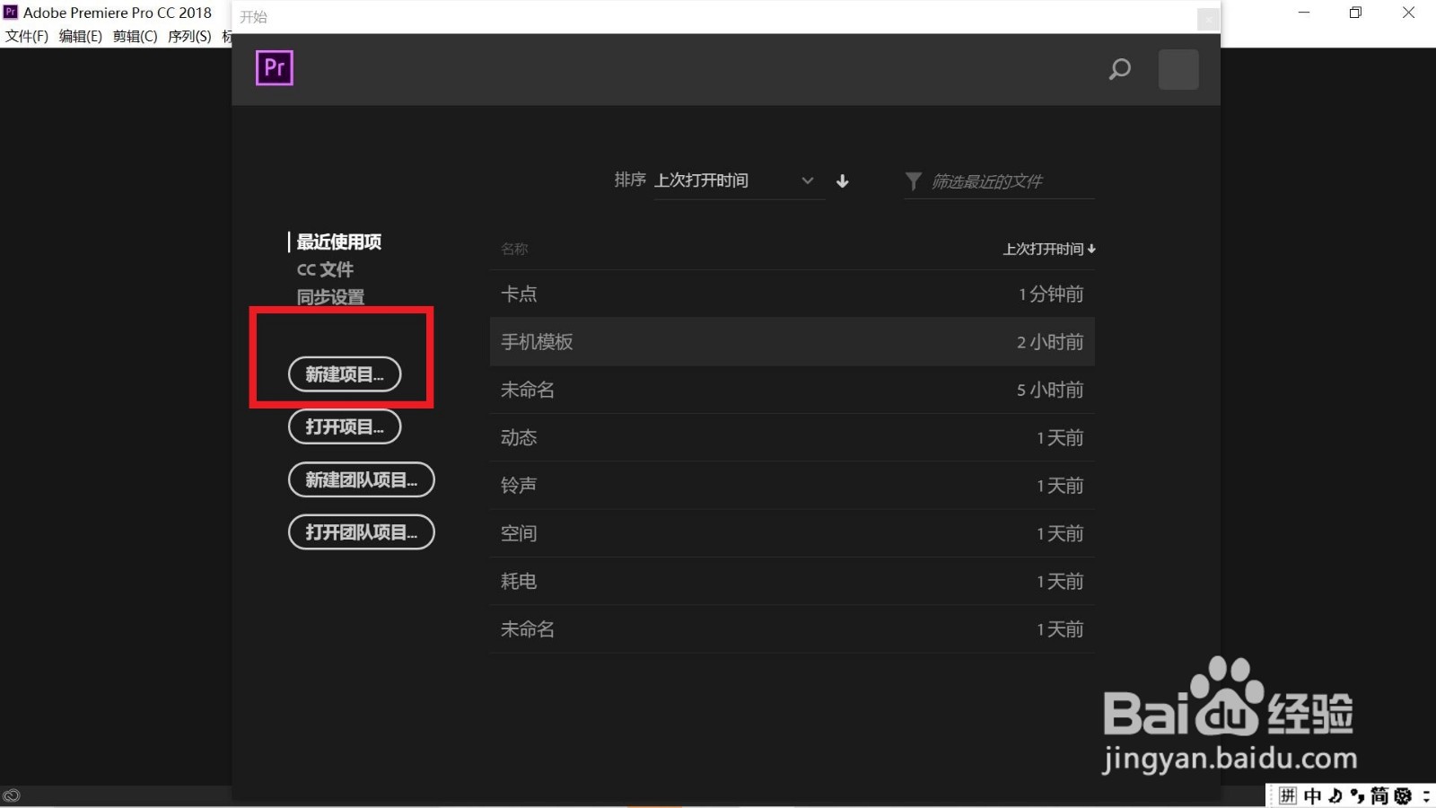Click the 打开团队项目 button
The height and width of the screenshot is (808, 1436).
[x=362, y=531]
